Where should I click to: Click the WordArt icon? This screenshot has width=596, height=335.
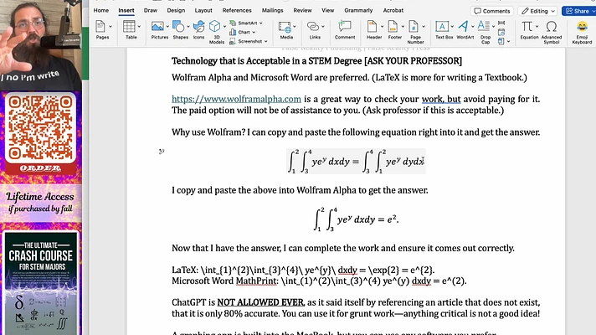(463, 26)
